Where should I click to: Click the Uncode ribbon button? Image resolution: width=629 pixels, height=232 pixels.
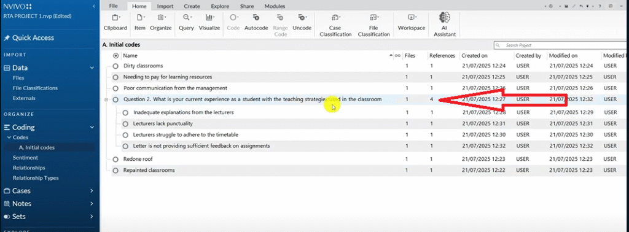tap(302, 23)
